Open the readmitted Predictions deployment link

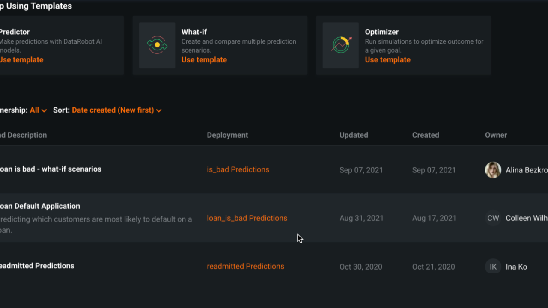[x=245, y=266]
